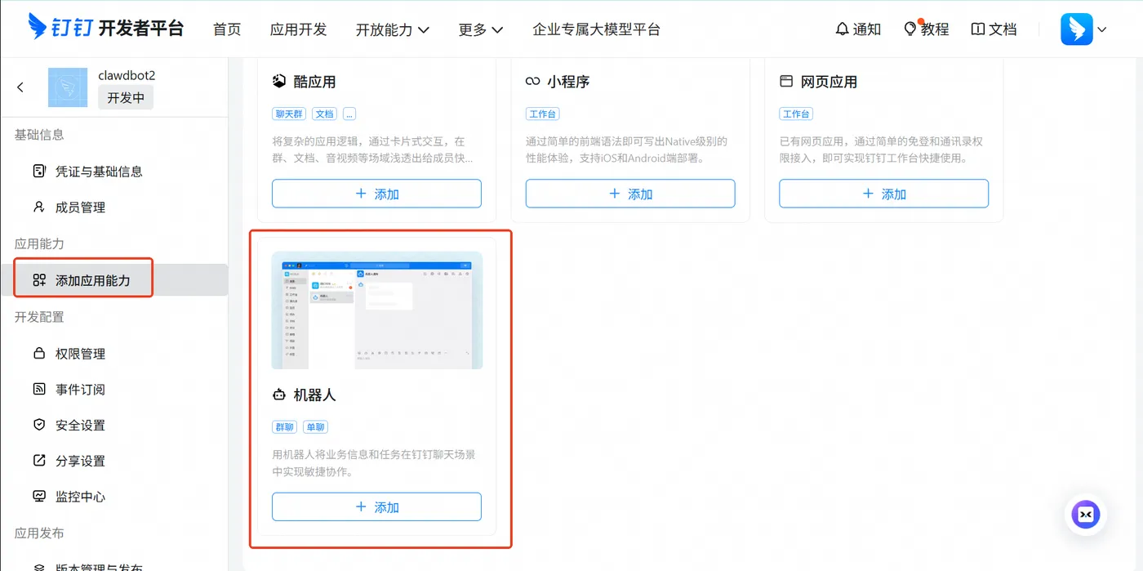Select 添加应用能力 in the sidebar

pos(114,280)
